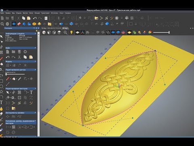
Task: Click the yellow star button below panel header
Action: tap(37, 31)
